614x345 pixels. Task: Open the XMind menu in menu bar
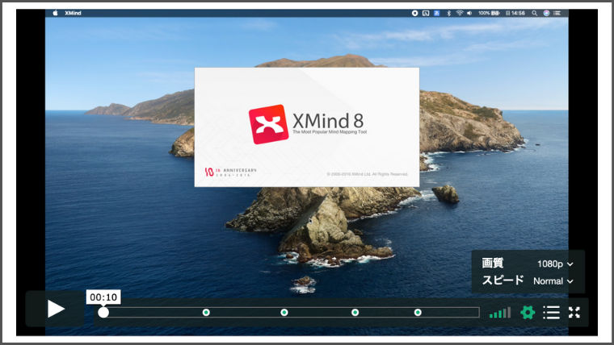73,13
